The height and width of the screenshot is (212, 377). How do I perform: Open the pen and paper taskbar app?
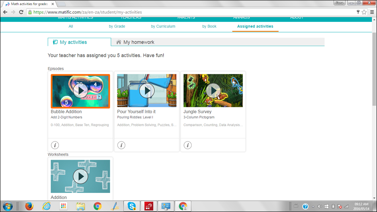115,206
